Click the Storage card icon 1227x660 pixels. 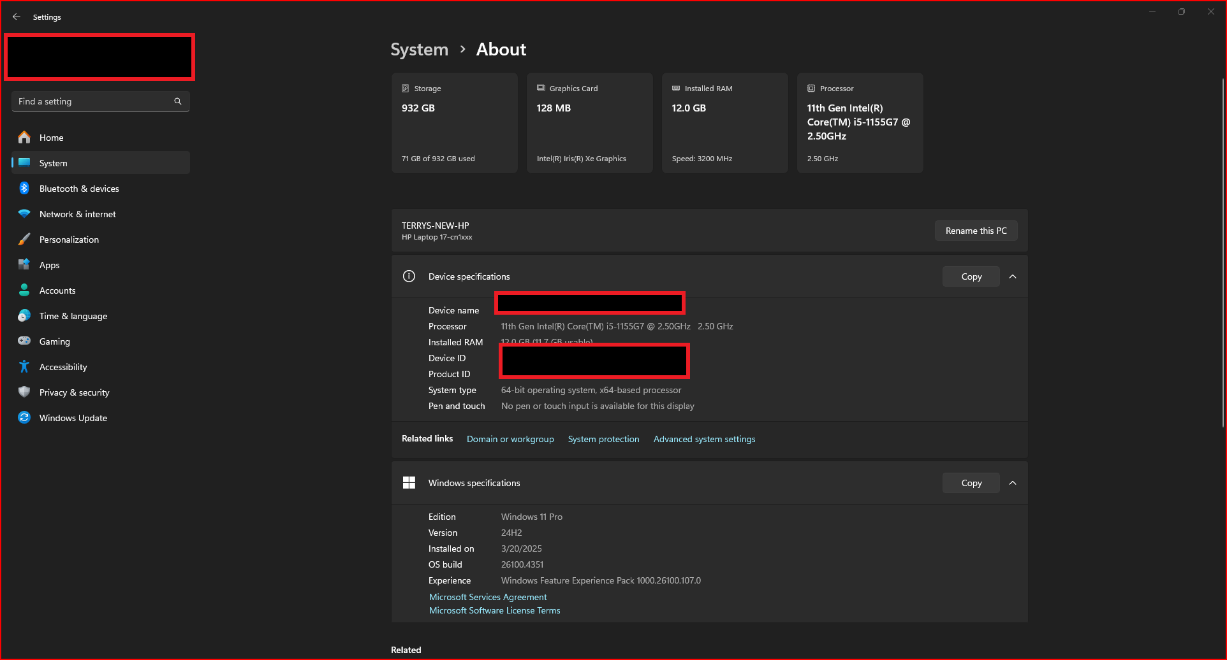click(406, 89)
